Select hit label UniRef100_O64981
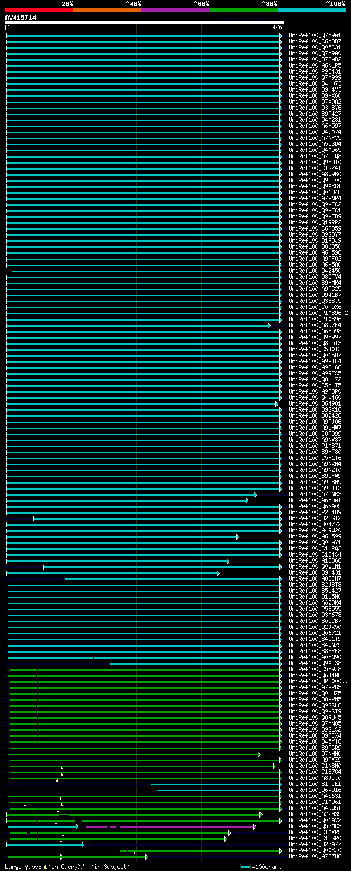Viewport: 351px width, 871px height. [315, 404]
